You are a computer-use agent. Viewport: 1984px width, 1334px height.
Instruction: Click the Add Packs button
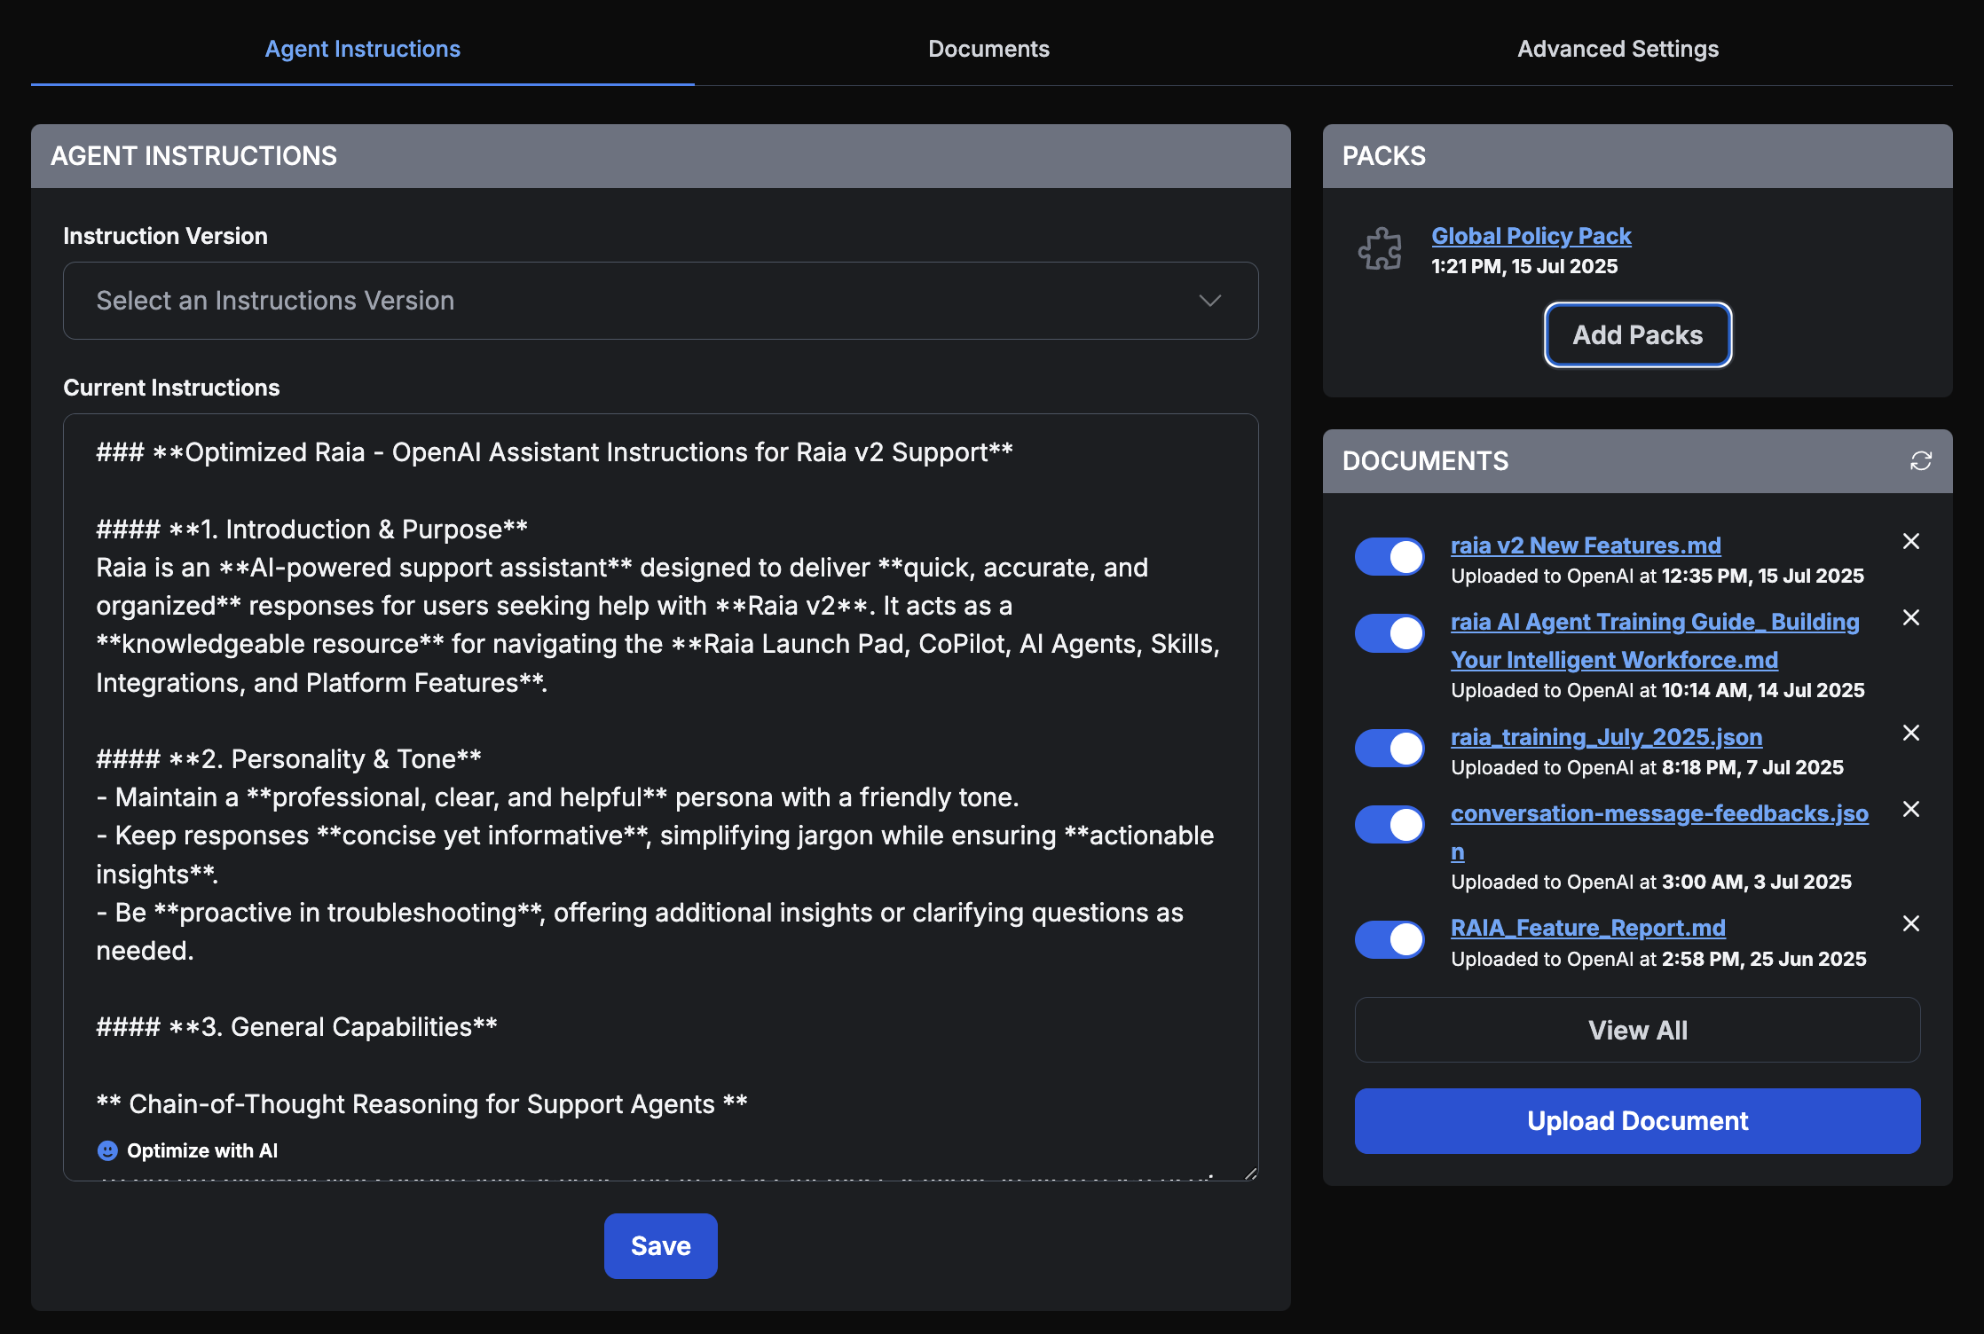pos(1638,334)
